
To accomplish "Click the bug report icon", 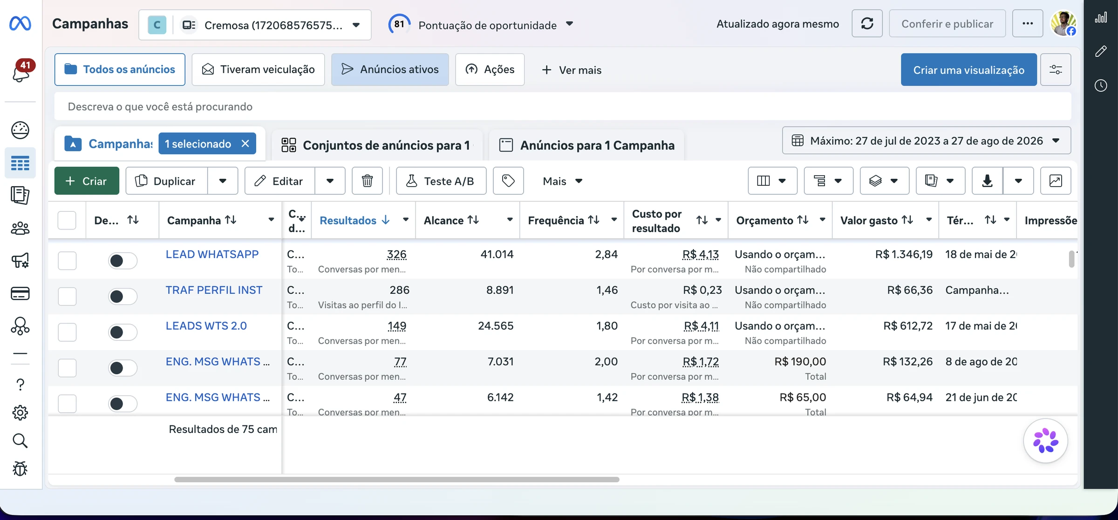I will click(20, 468).
